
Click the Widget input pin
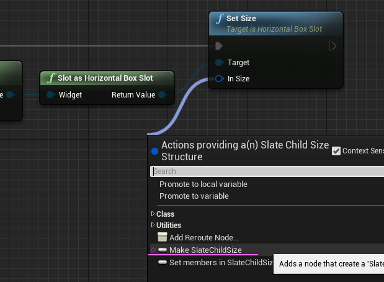click(50, 95)
